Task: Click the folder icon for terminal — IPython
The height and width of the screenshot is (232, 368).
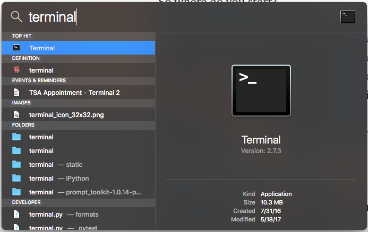Action: [16, 179]
